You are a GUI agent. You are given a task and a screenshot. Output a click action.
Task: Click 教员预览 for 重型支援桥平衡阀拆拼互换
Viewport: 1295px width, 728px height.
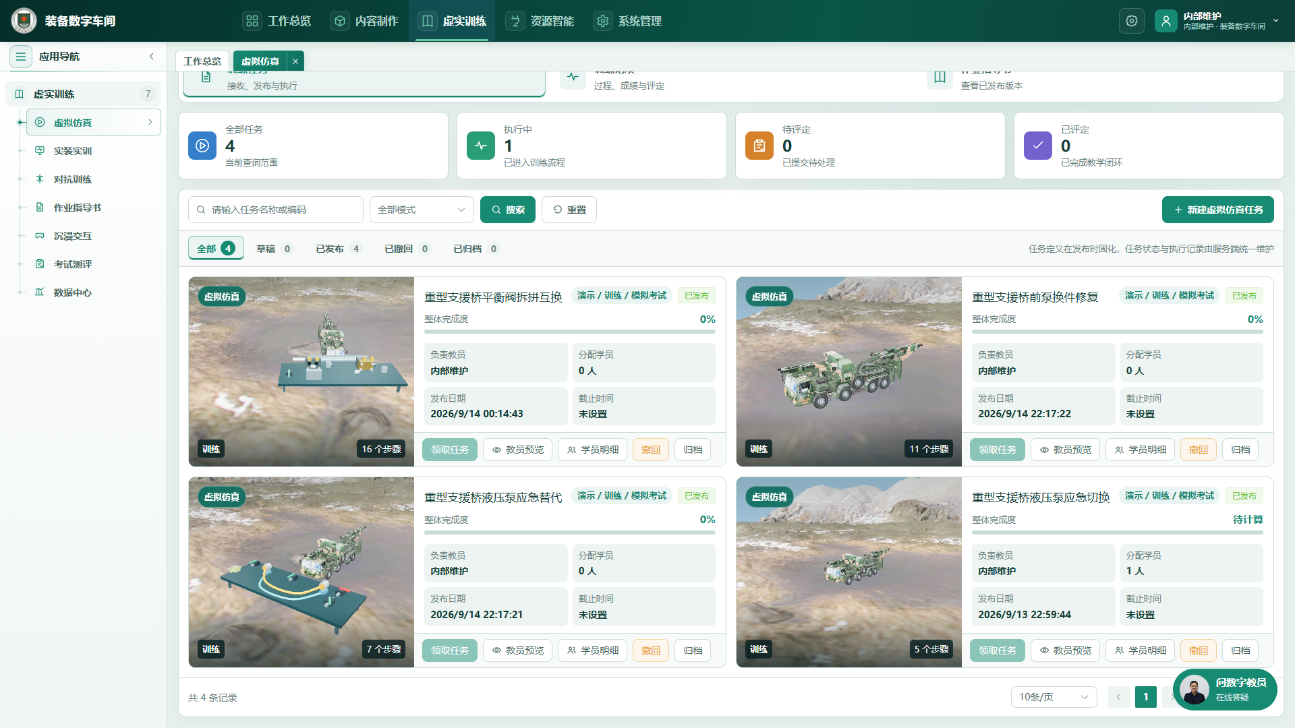(x=518, y=450)
